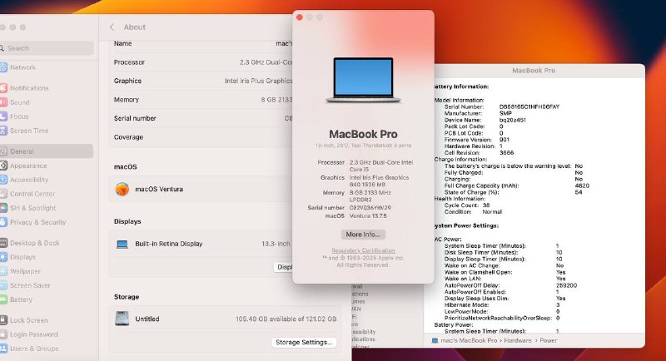
Task: Click the Coverage row in Settings
Action: pyautogui.click(x=201, y=137)
